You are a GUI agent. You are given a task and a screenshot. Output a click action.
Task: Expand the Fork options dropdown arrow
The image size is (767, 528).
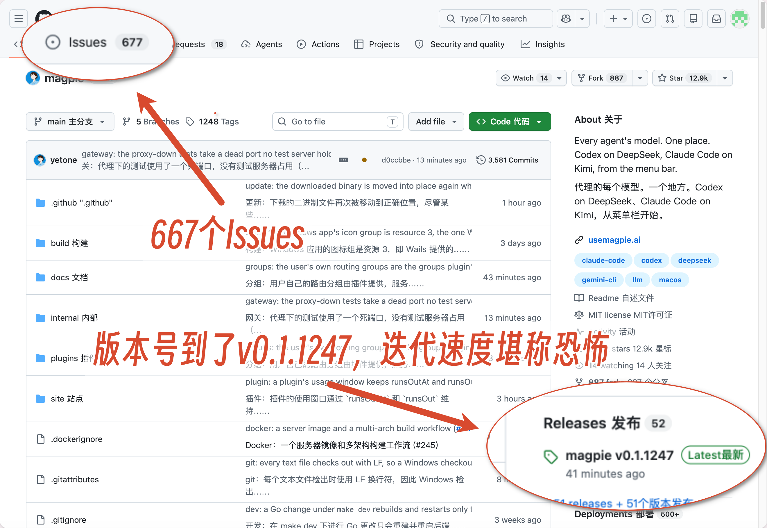click(x=640, y=78)
